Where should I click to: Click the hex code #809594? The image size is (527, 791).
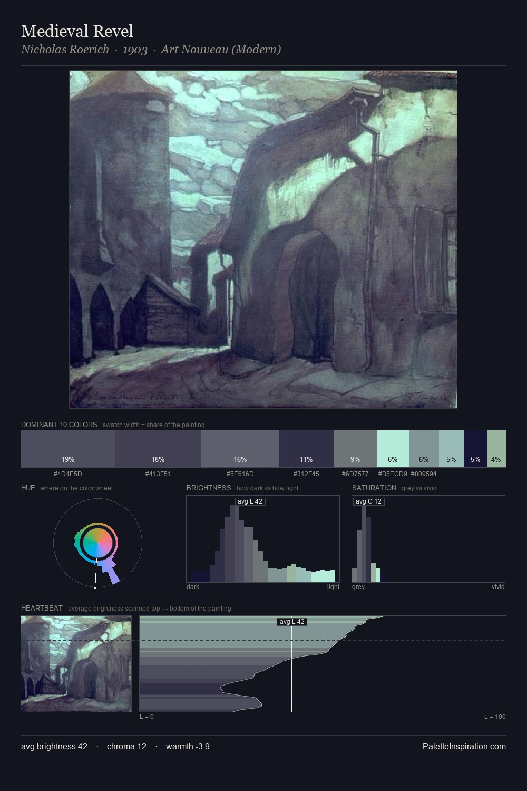tap(424, 474)
